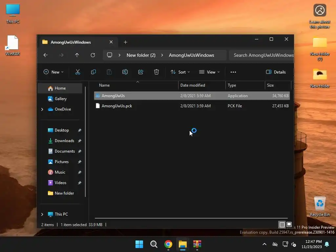Toggle the Details pane
This screenshot has width=336, height=252.
[276, 72]
